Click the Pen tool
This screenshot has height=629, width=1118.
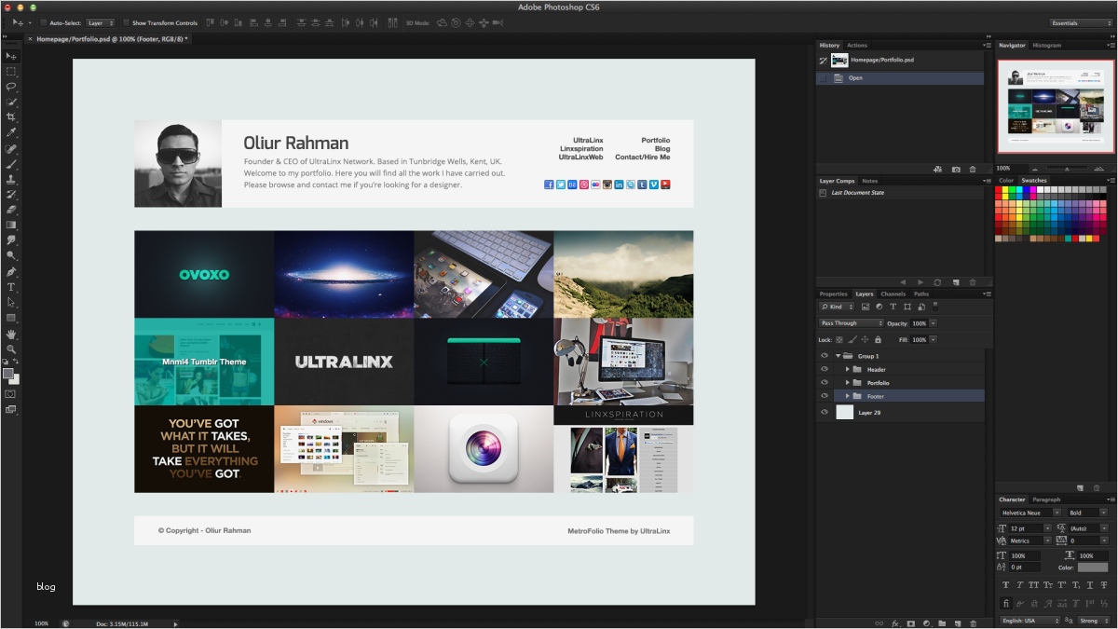pyautogui.click(x=11, y=271)
